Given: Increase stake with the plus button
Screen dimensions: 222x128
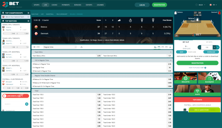Looking at the screenshot, I should (x=214, y=47).
